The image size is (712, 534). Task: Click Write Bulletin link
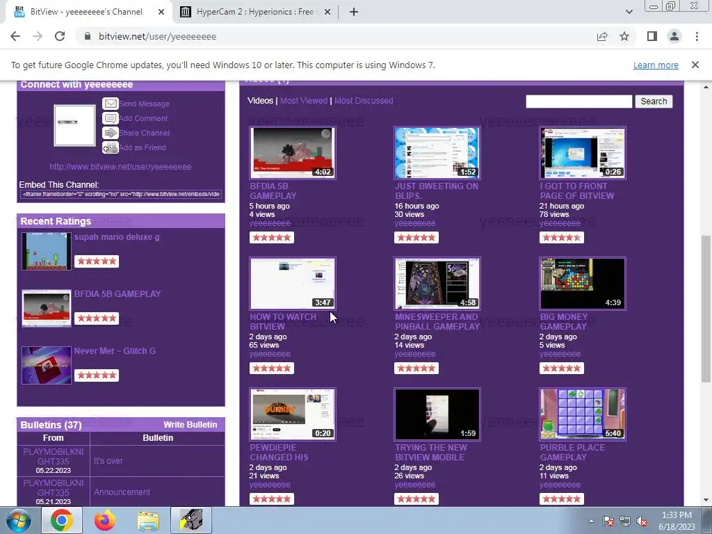click(x=191, y=425)
